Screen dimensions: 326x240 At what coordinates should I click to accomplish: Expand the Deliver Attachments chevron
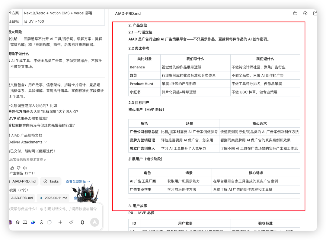tap(46, 142)
